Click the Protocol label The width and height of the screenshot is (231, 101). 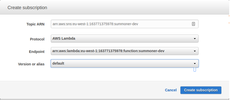pyautogui.click(x=37, y=39)
